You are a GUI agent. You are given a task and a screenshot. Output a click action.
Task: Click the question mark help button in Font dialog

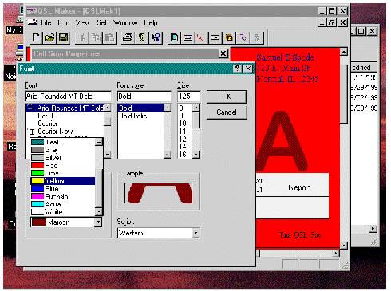tap(237, 69)
